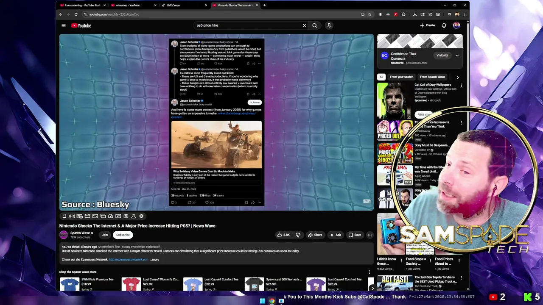Screen dimensions: 543x305
Task: Open Call of Duty Wallpapers ad menu
Action: click(x=461, y=86)
